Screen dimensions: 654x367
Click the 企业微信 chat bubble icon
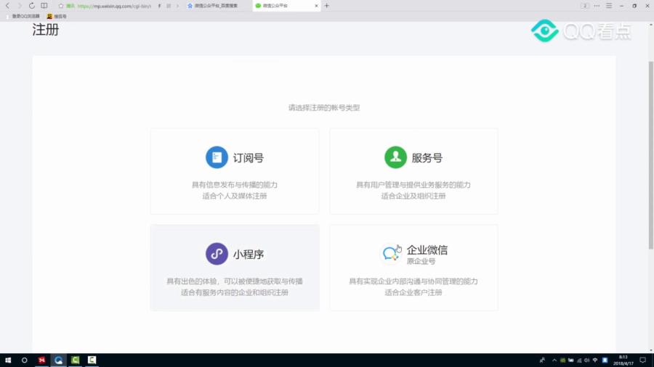click(x=392, y=254)
